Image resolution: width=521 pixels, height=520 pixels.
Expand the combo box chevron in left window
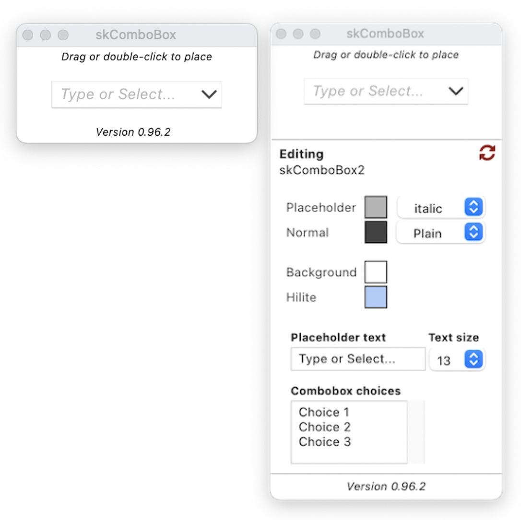click(209, 95)
